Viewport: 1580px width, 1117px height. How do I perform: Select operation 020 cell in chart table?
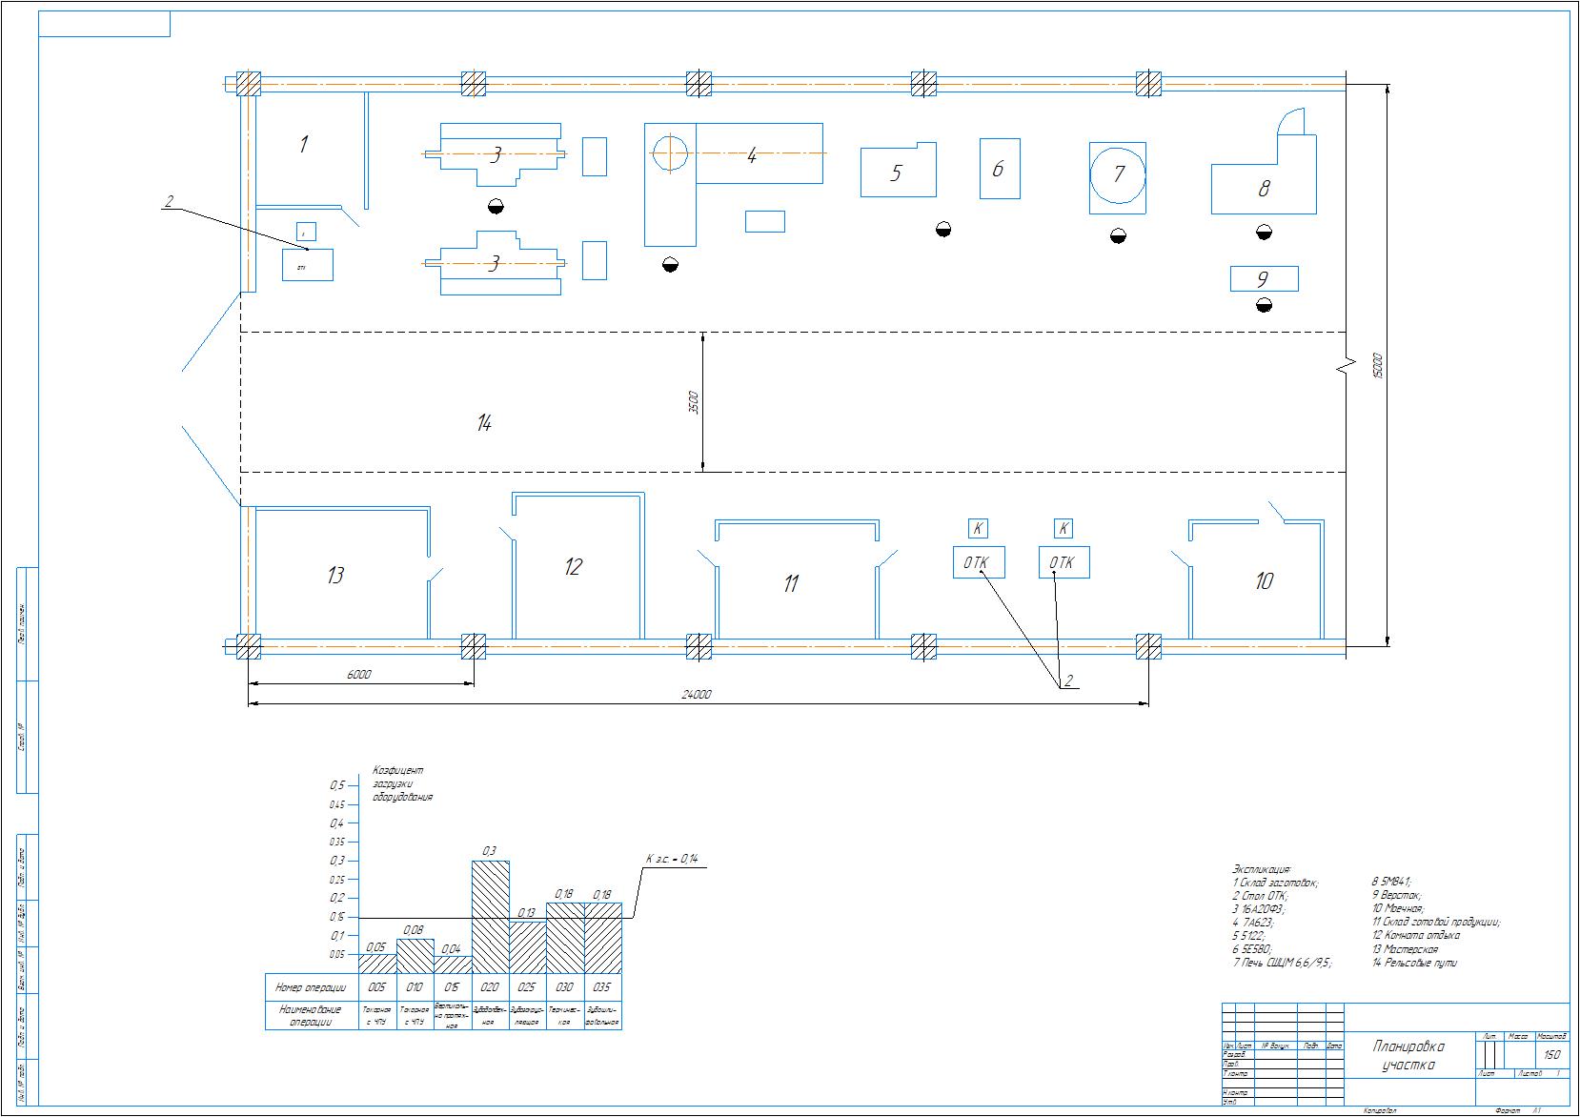[x=491, y=987]
